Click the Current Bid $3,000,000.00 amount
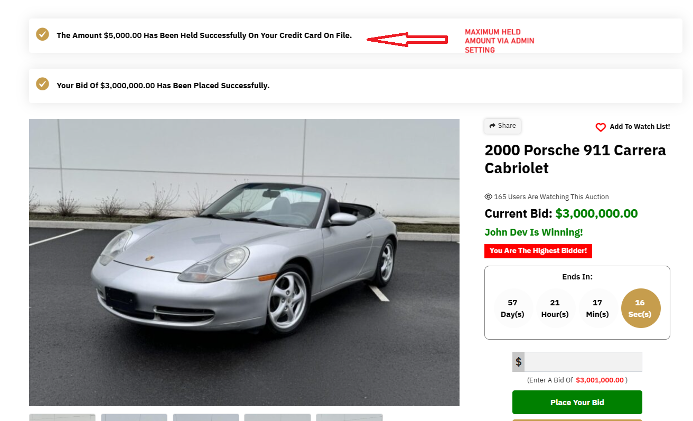This screenshot has height=421, width=693. point(596,213)
